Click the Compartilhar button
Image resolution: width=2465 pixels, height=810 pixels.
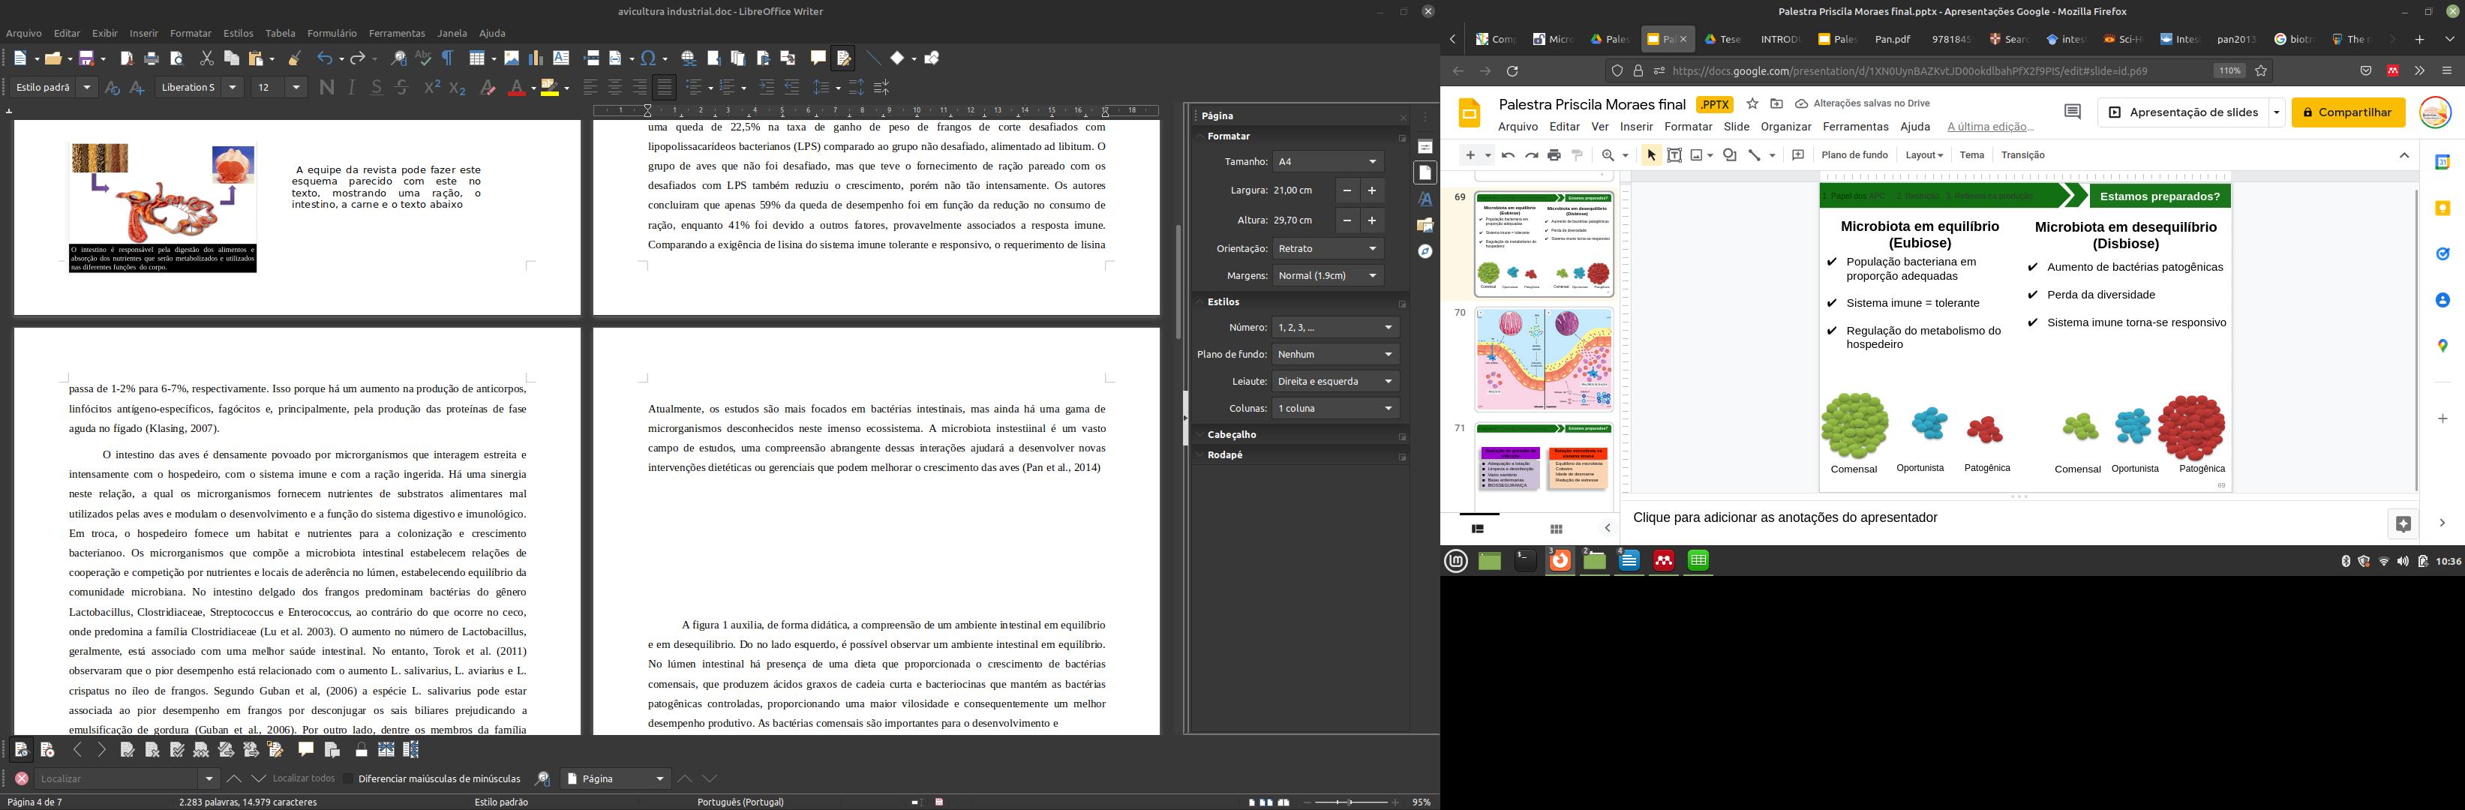(x=2347, y=112)
